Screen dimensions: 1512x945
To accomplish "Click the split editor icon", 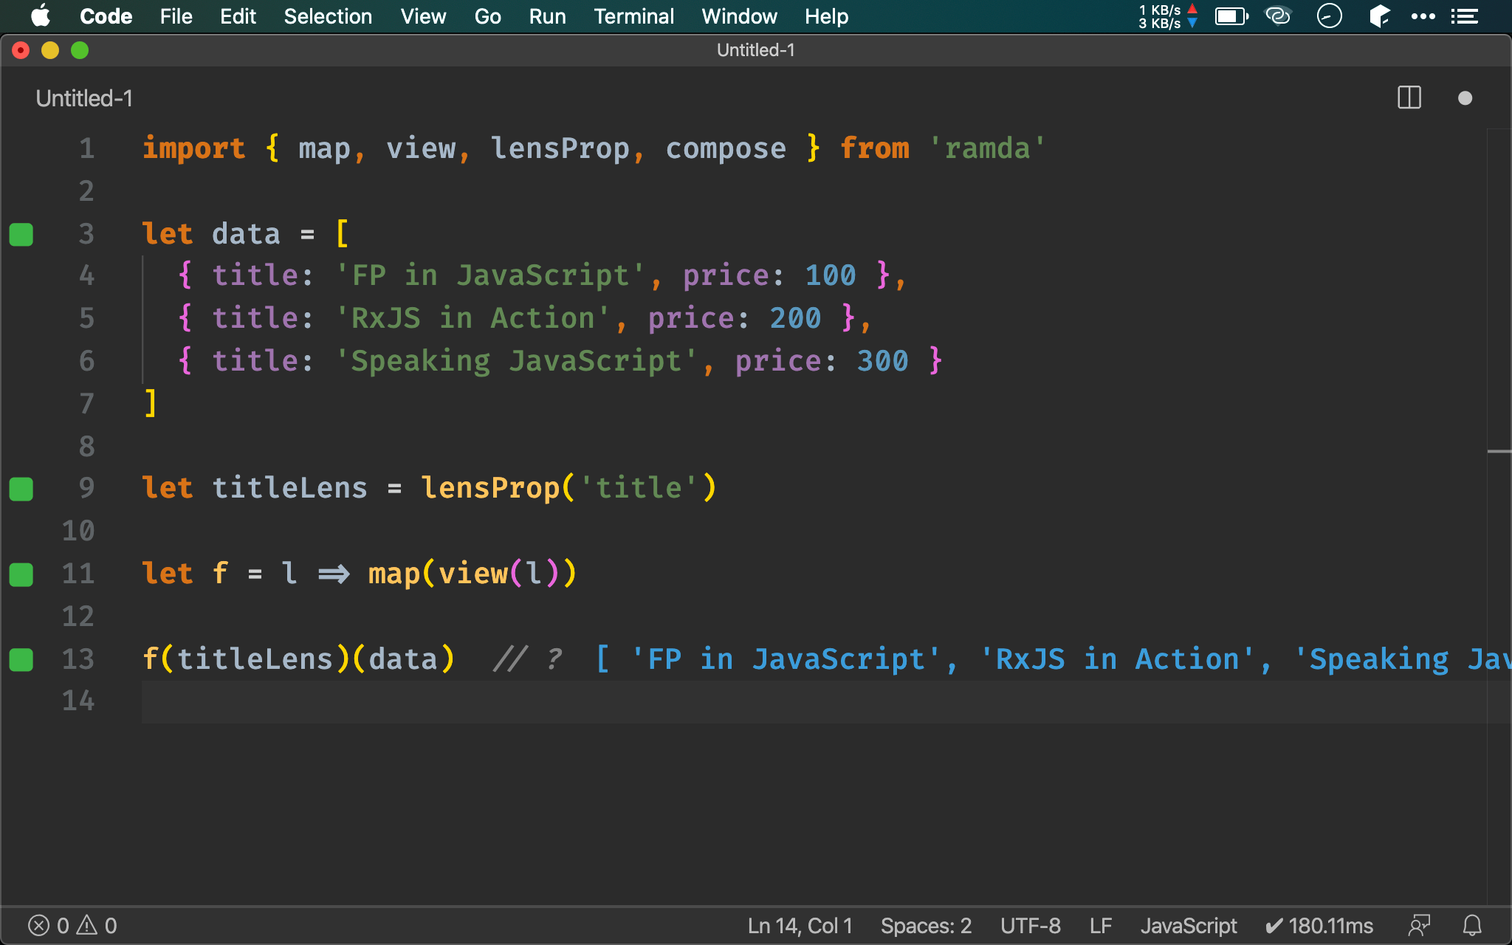I will [1409, 97].
